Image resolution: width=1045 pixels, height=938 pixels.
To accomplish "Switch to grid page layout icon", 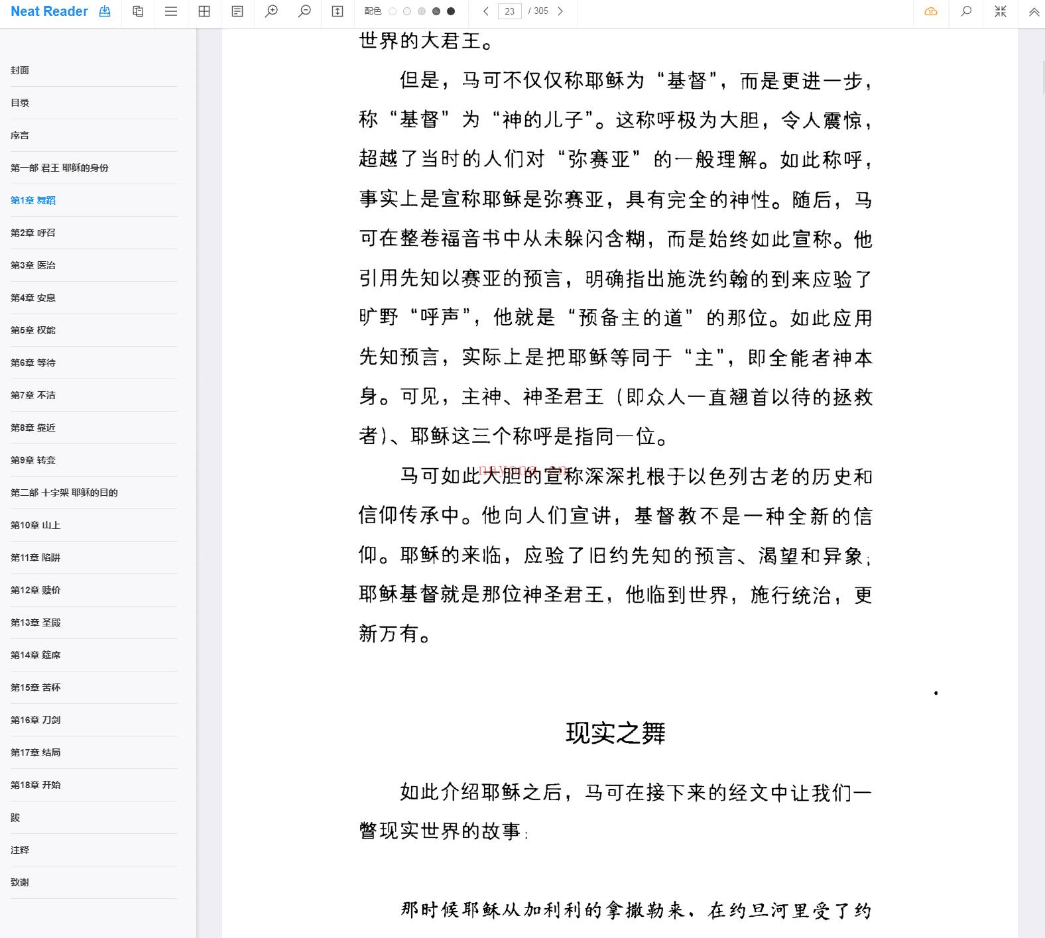I will 204,11.
